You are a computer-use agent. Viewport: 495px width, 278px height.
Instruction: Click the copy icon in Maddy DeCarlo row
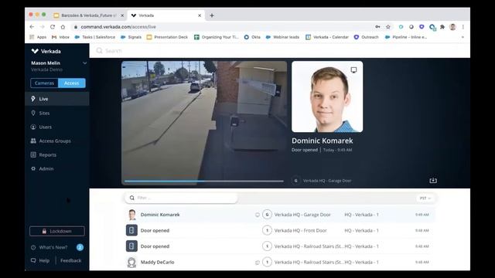coord(258,263)
